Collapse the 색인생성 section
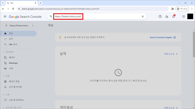Screen dimensions: 195x109 tap(8, 52)
